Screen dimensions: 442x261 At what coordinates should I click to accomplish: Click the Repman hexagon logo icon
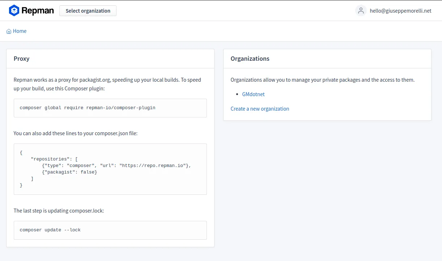coord(14,10)
